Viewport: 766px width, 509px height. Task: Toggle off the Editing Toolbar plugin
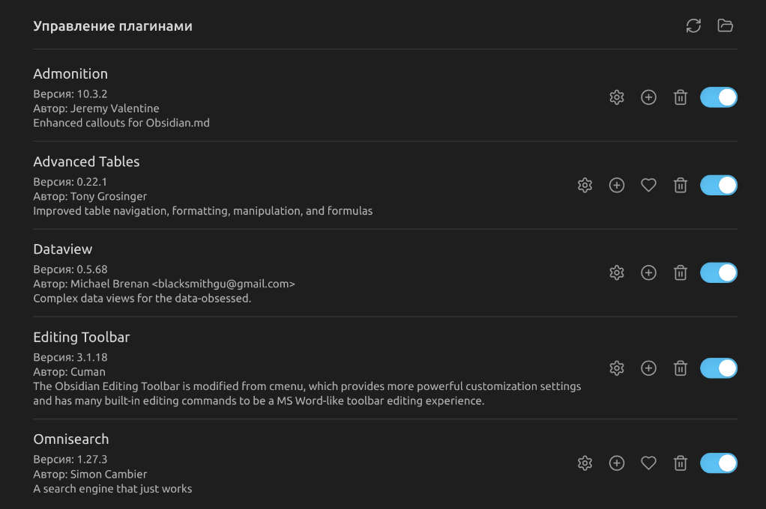click(719, 368)
